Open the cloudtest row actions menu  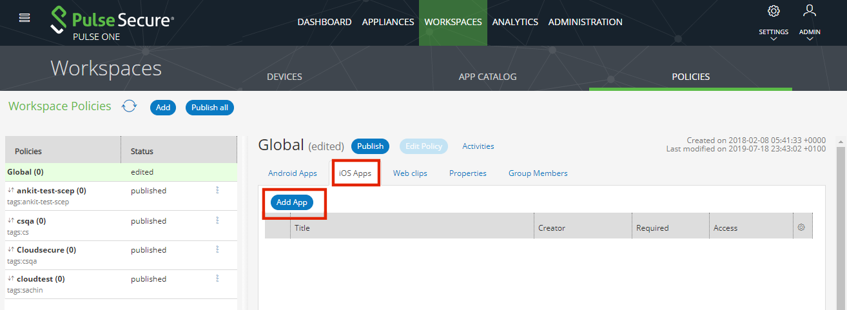(217, 279)
